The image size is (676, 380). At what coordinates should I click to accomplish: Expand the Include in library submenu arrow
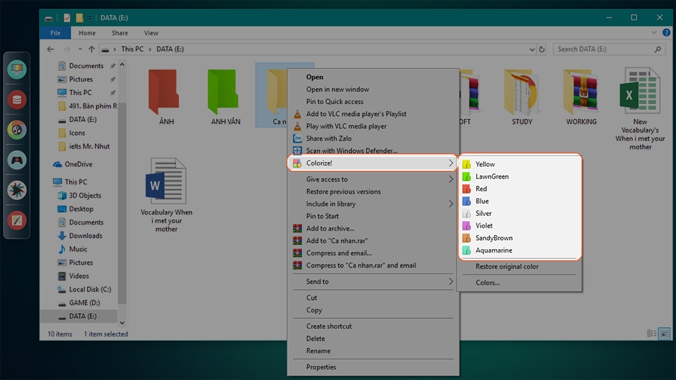(451, 204)
